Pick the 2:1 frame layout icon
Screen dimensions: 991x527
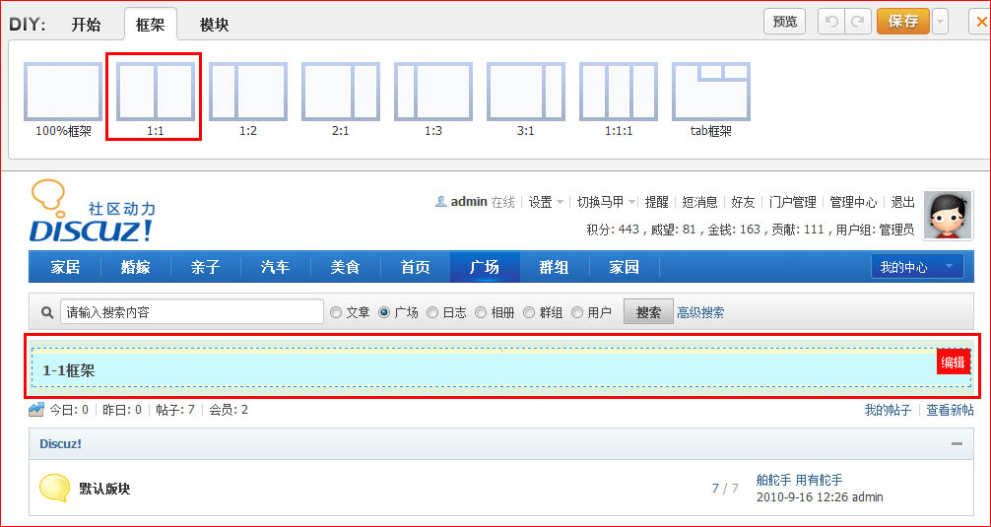point(341,92)
